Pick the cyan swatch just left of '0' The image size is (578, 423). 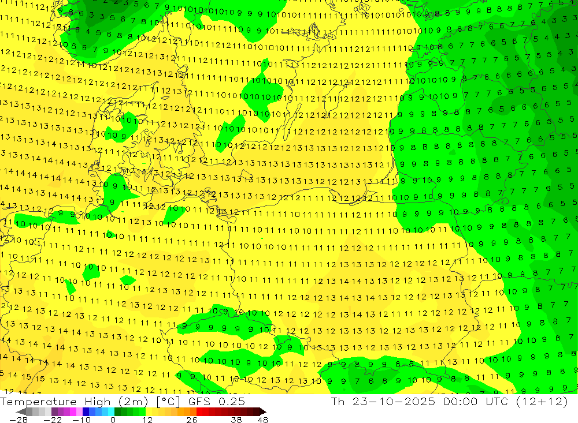[111, 411]
